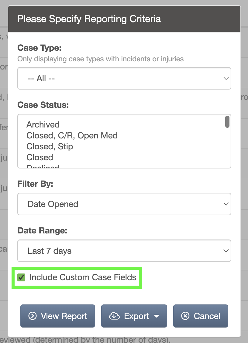
Task: Uncheck the Include Custom Case Fields checkbox
Action: [21, 277]
